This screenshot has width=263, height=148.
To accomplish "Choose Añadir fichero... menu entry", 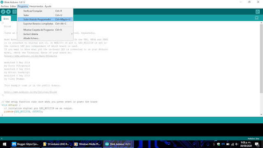I will (x=45, y=38).
